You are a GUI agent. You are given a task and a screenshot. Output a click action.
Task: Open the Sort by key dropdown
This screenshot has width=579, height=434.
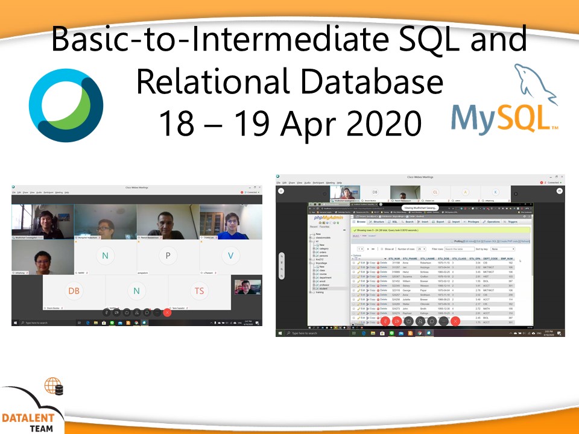pos(502,248)
